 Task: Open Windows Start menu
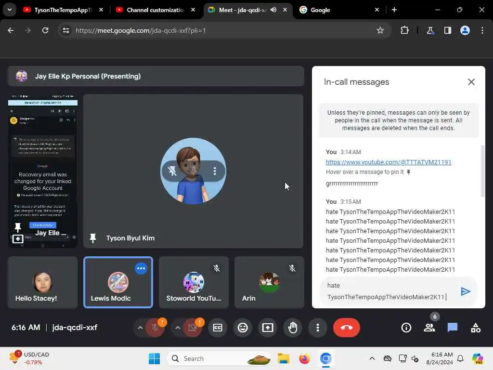tap(154, 358)
